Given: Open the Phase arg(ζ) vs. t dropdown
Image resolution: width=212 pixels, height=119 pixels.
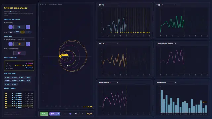Looking at the screenshot, I should 108,82.
